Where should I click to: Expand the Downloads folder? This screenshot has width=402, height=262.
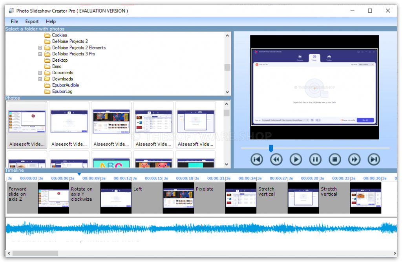click(40, 79)
